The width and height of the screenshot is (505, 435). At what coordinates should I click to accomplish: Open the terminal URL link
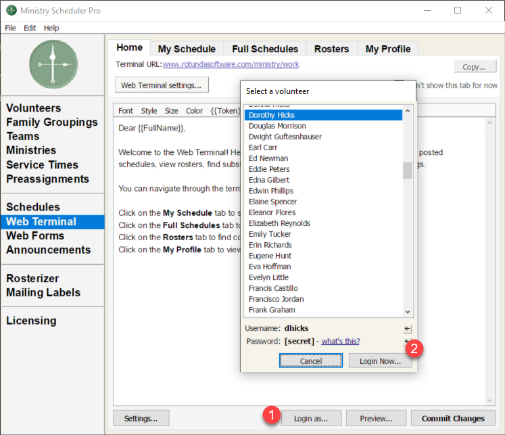tap(231, 65)
